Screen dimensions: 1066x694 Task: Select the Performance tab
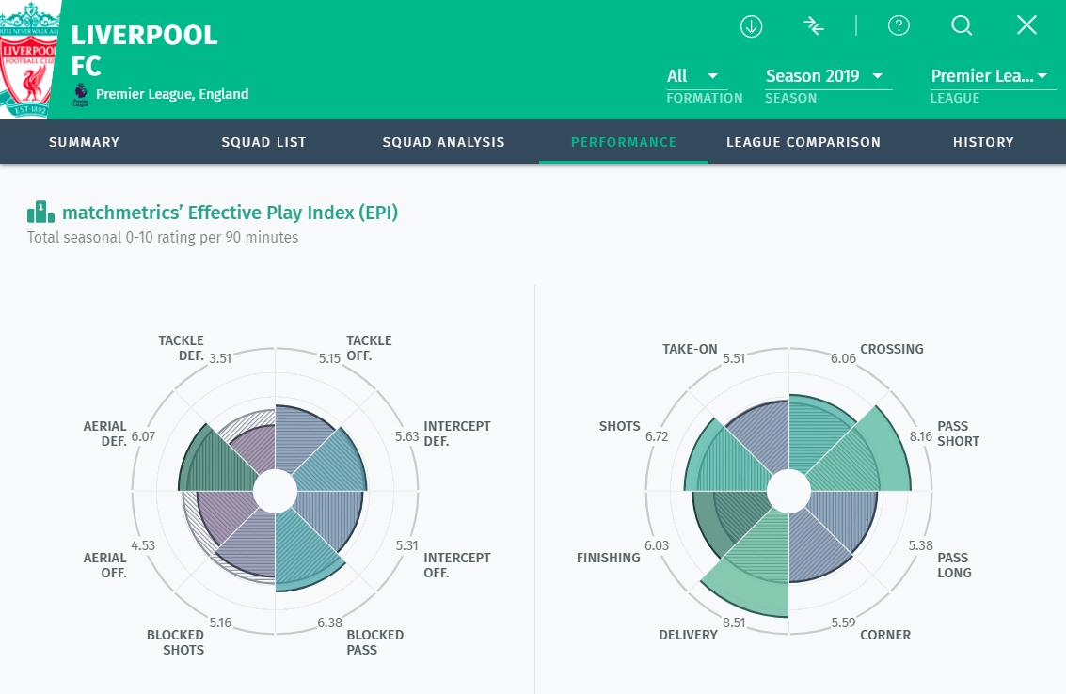click(624, 142)
